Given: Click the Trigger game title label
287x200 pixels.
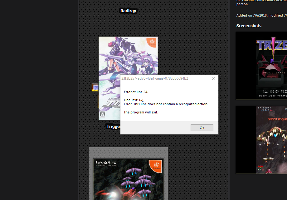Looking at the screenshot, I should 114,127.
